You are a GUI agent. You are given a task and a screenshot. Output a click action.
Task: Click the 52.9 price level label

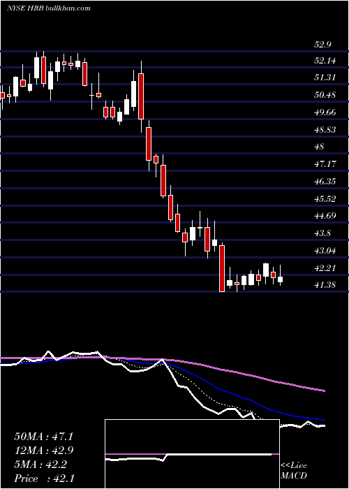322,44
